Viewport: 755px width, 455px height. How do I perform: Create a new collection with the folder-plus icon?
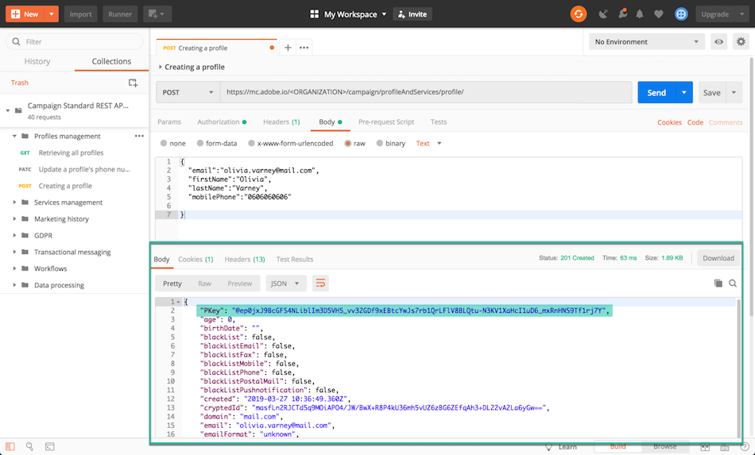pyautogui.click(x=133, y=83)
